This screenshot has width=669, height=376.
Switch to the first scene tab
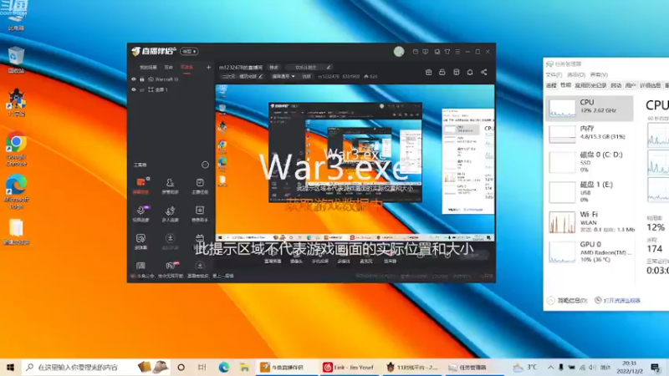click(x=148, y=68)
